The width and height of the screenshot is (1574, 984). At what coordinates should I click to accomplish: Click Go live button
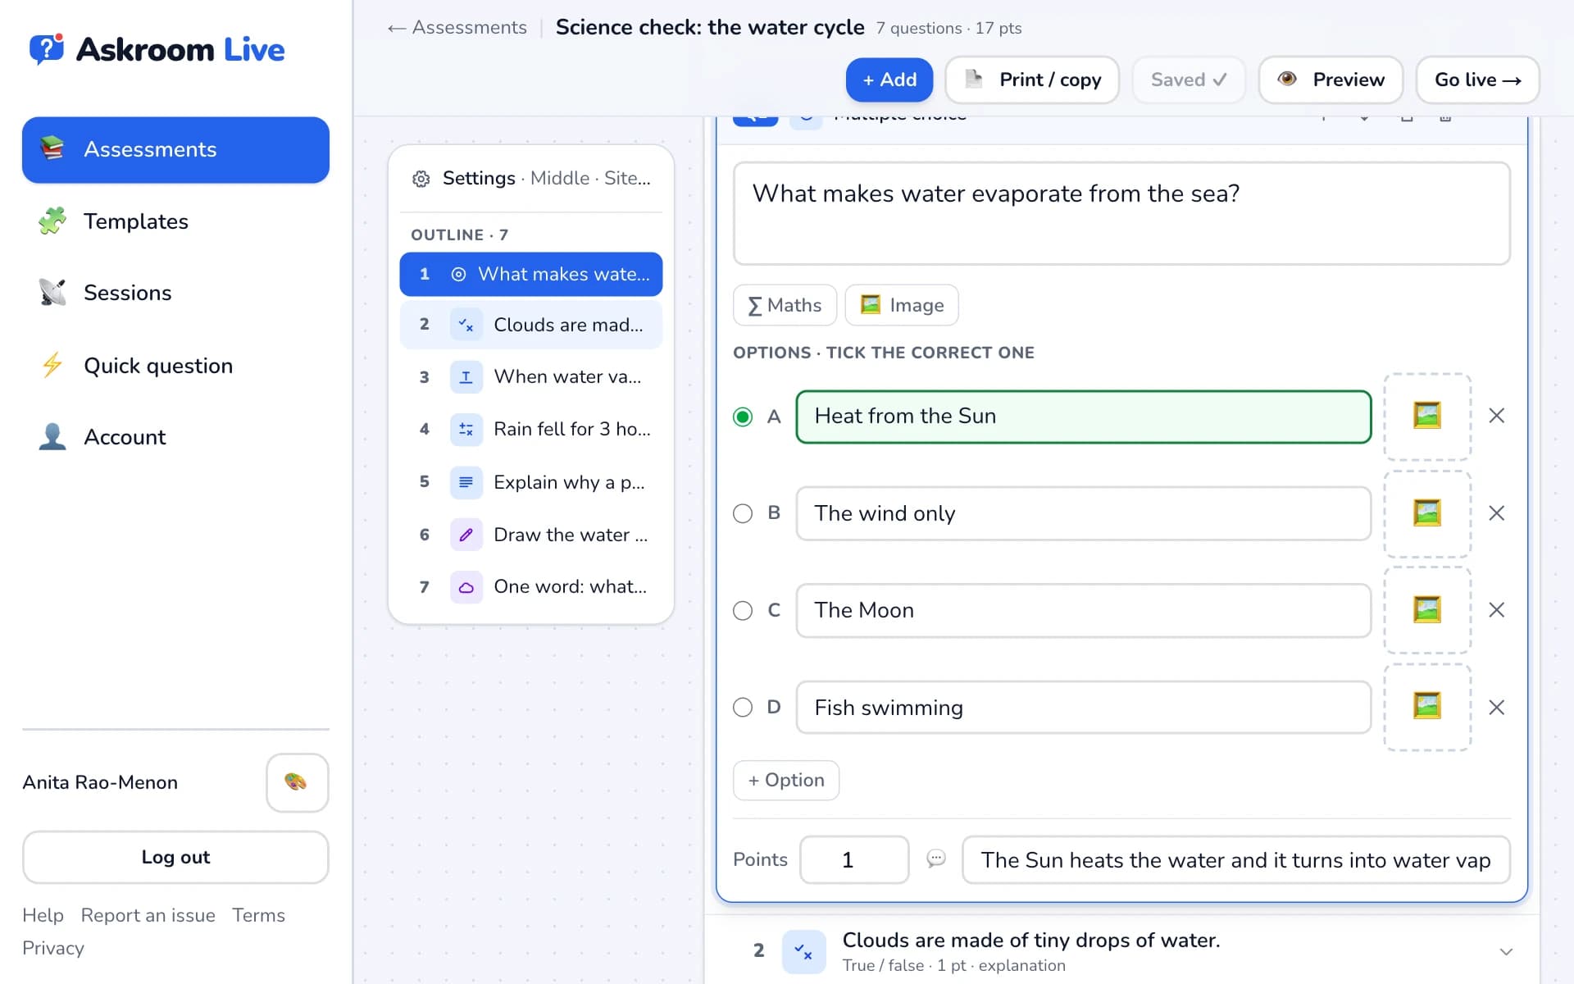click(1477, 80)
